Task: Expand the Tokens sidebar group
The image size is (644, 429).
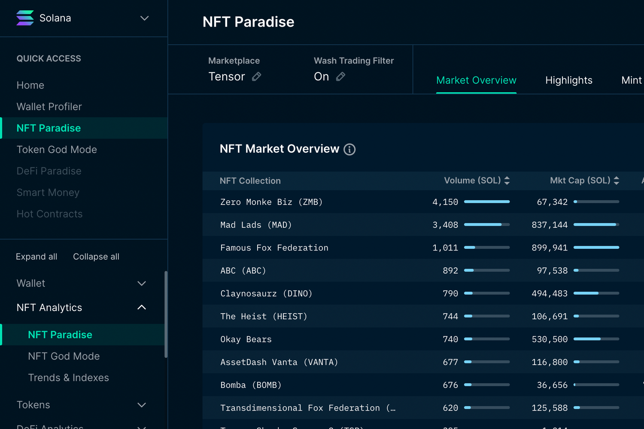Action: [142, 405]
